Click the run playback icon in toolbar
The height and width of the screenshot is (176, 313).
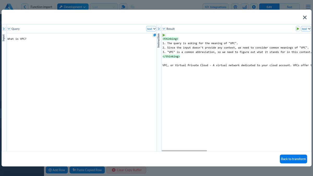[254, 7]
